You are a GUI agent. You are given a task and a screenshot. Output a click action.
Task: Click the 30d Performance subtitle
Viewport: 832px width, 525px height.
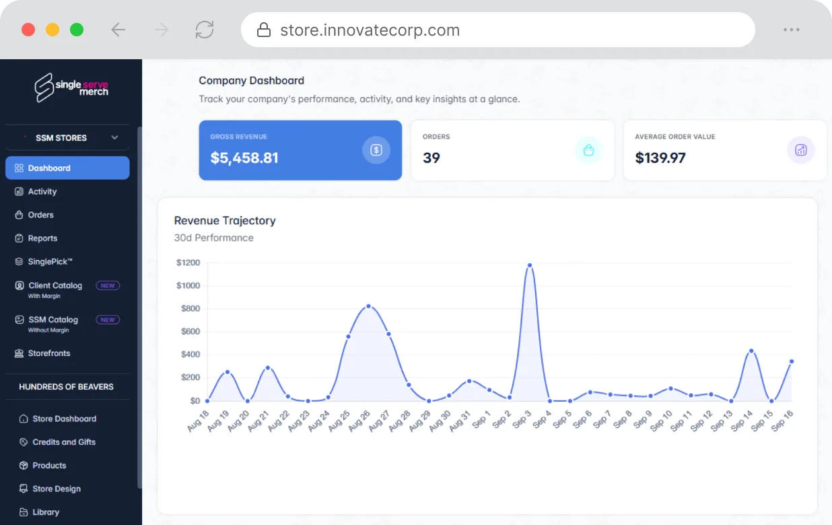(x=214, y=238)
